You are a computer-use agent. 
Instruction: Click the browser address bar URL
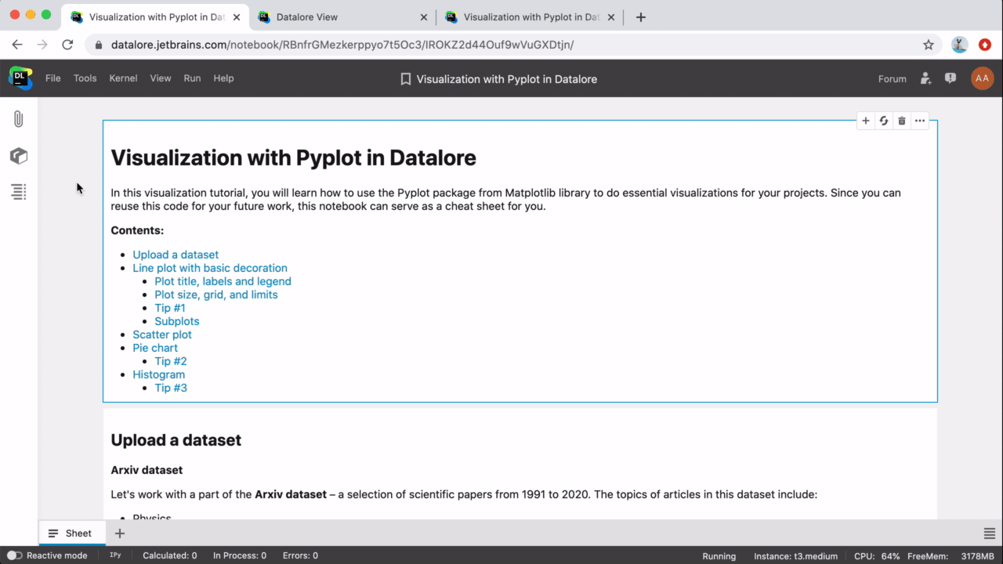(342, 45)
